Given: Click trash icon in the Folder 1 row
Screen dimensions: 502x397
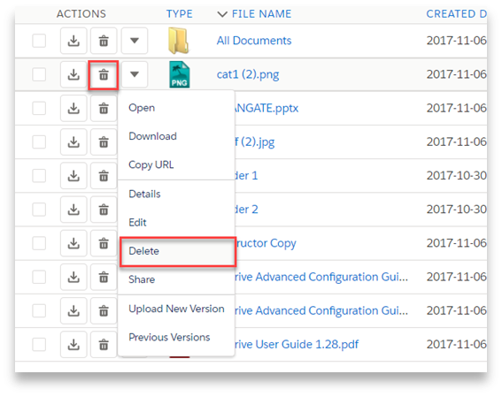Looking at the screenshot, I should (x=104, y=176).
